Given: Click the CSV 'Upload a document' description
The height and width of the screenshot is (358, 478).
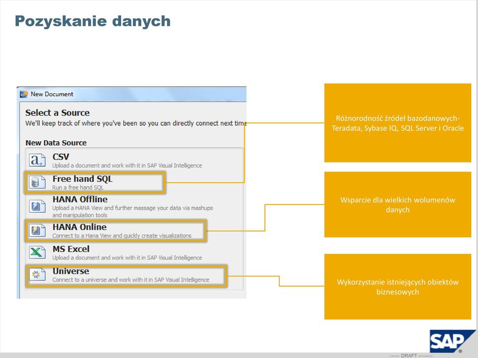Looking at the screenshot, I should (127, 166).
